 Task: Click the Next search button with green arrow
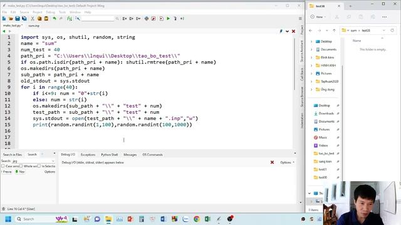point(20,172)
